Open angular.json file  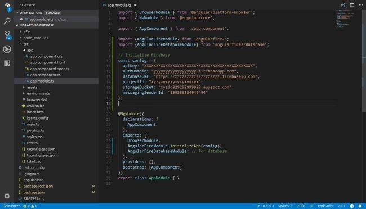(33, 180)
